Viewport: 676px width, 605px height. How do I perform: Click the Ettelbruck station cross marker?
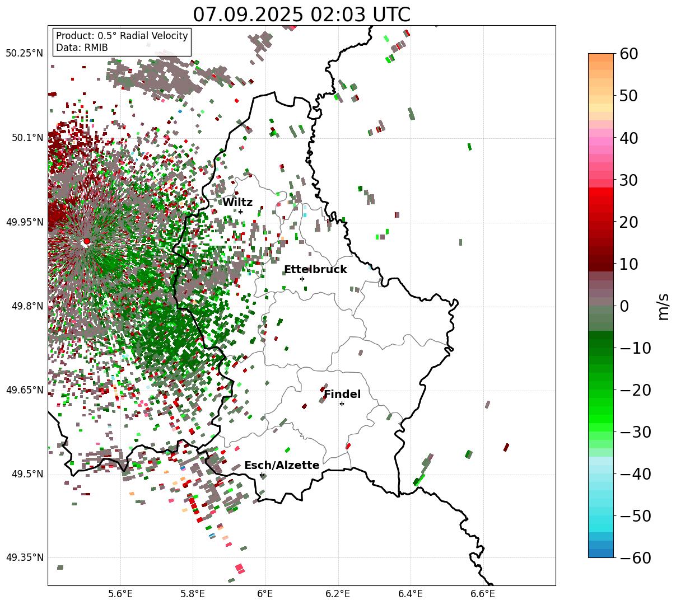(x=302, y=279)
